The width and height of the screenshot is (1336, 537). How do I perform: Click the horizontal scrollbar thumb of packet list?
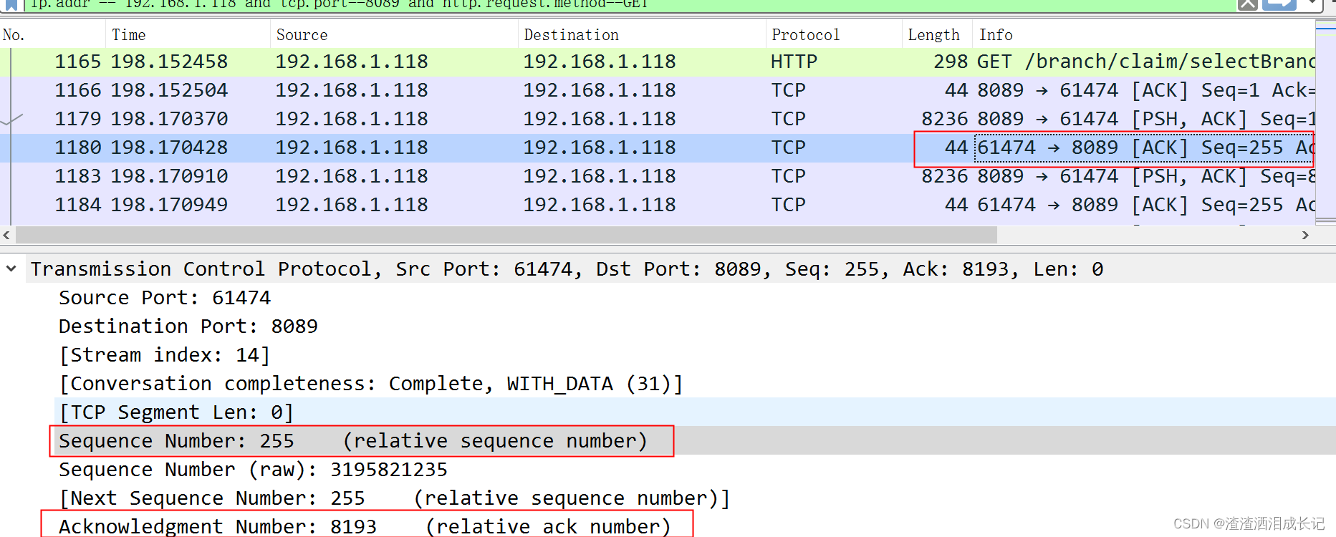[506, 235]
